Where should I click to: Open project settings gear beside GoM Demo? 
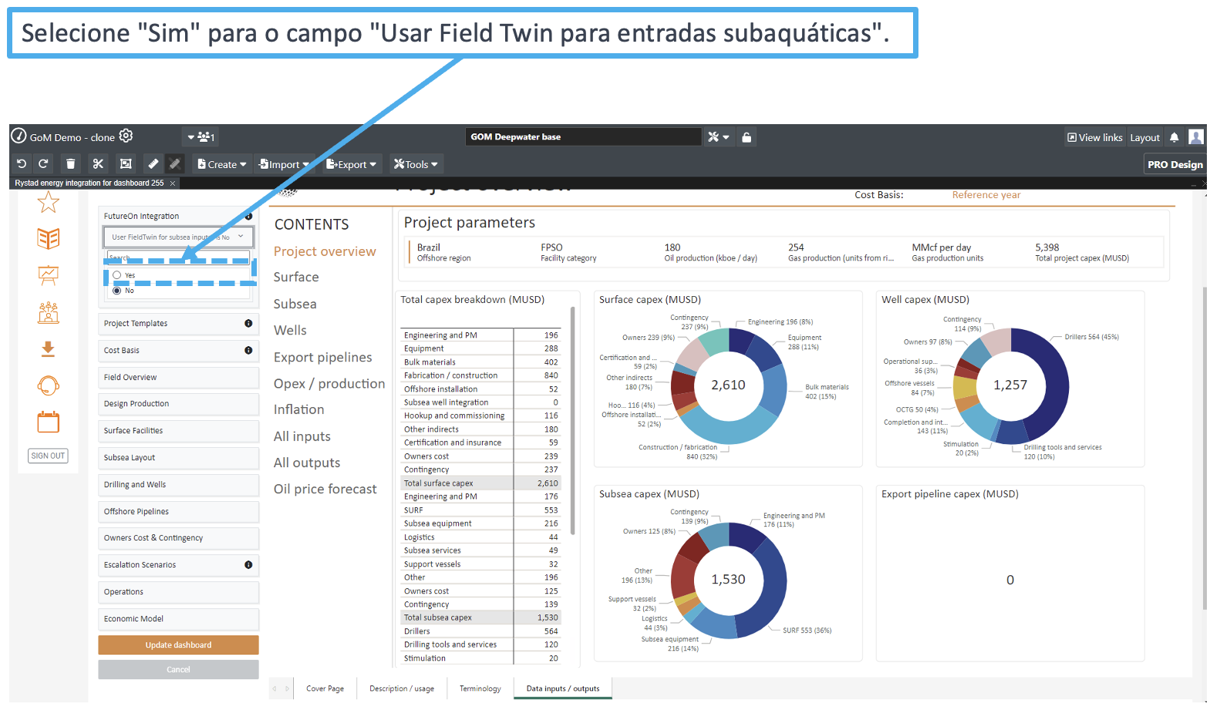click(126, 136)
